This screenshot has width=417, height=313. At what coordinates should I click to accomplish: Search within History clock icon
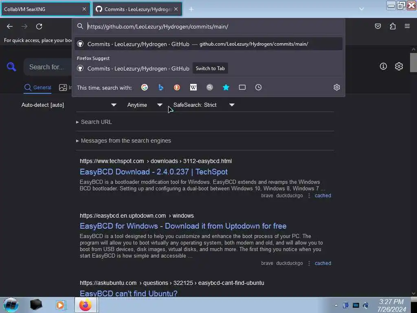point(258,87)
